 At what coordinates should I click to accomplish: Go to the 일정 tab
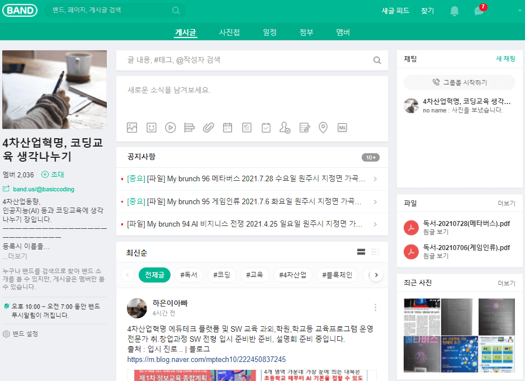269,32
